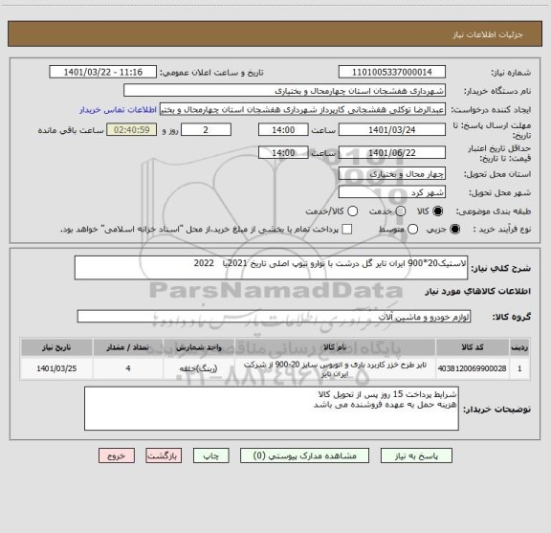
Task: Click the تاریخ نیاز column header
Action: pos(56,347)
